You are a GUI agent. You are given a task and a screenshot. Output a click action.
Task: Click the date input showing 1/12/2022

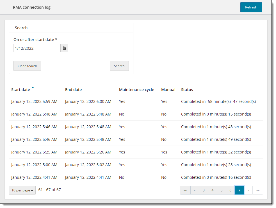pyautogui.click(x=37, y=48)
